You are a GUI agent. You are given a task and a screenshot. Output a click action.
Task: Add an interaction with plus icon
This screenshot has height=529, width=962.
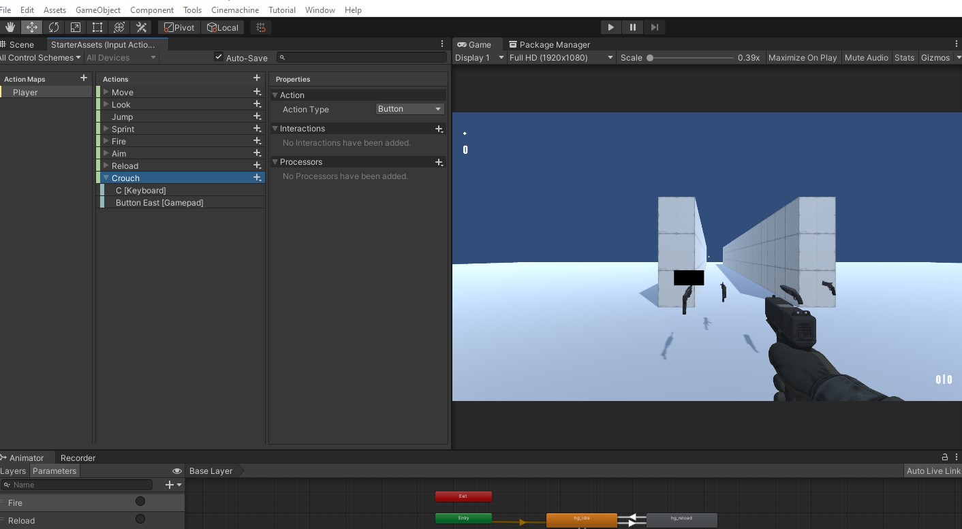click(x=439, y=129)
